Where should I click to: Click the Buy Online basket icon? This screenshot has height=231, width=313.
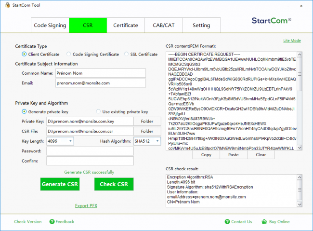264,222
